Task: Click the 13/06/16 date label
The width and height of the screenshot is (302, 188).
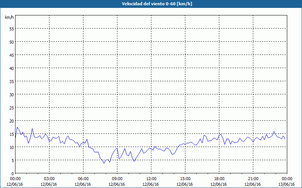Action: [287, 184]
